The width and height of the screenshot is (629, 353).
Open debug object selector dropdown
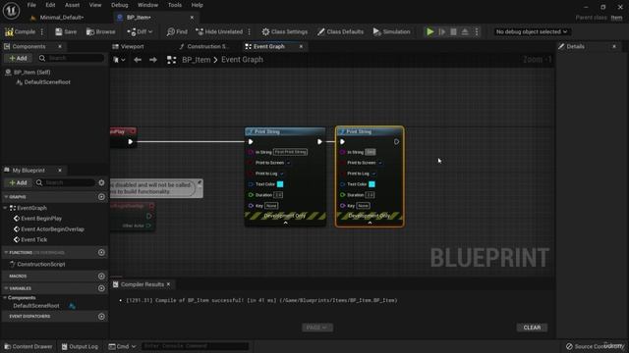pos(532,31)
